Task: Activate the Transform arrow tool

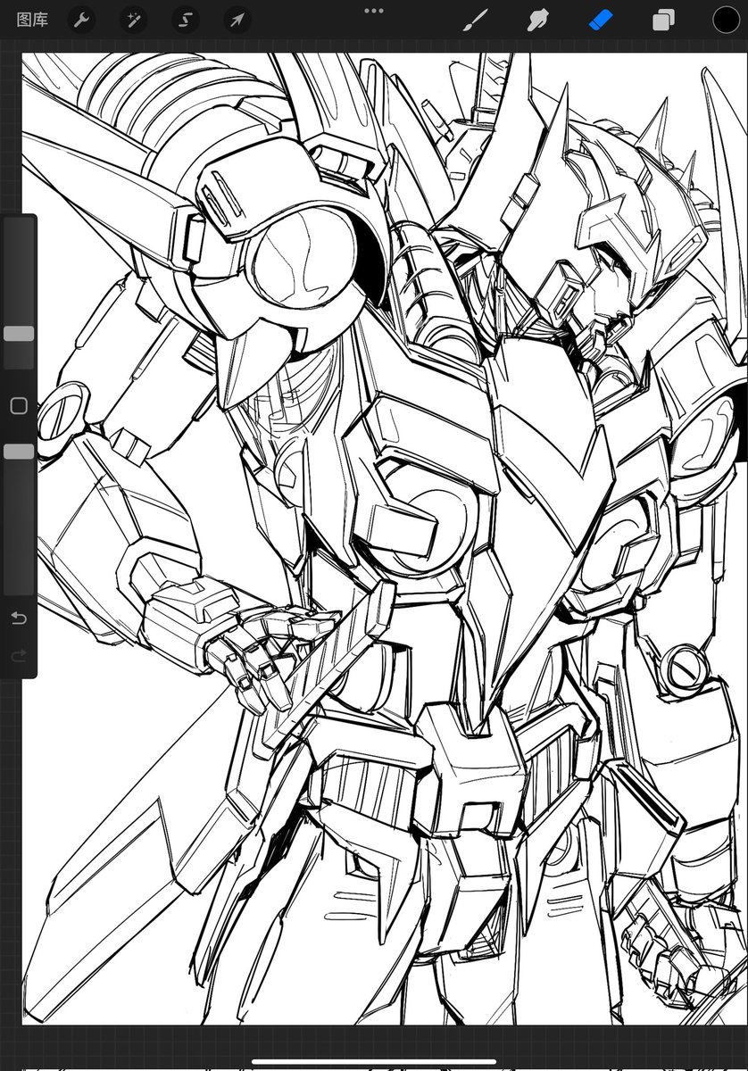Action: pyautogui.click(x=237, y=20)
